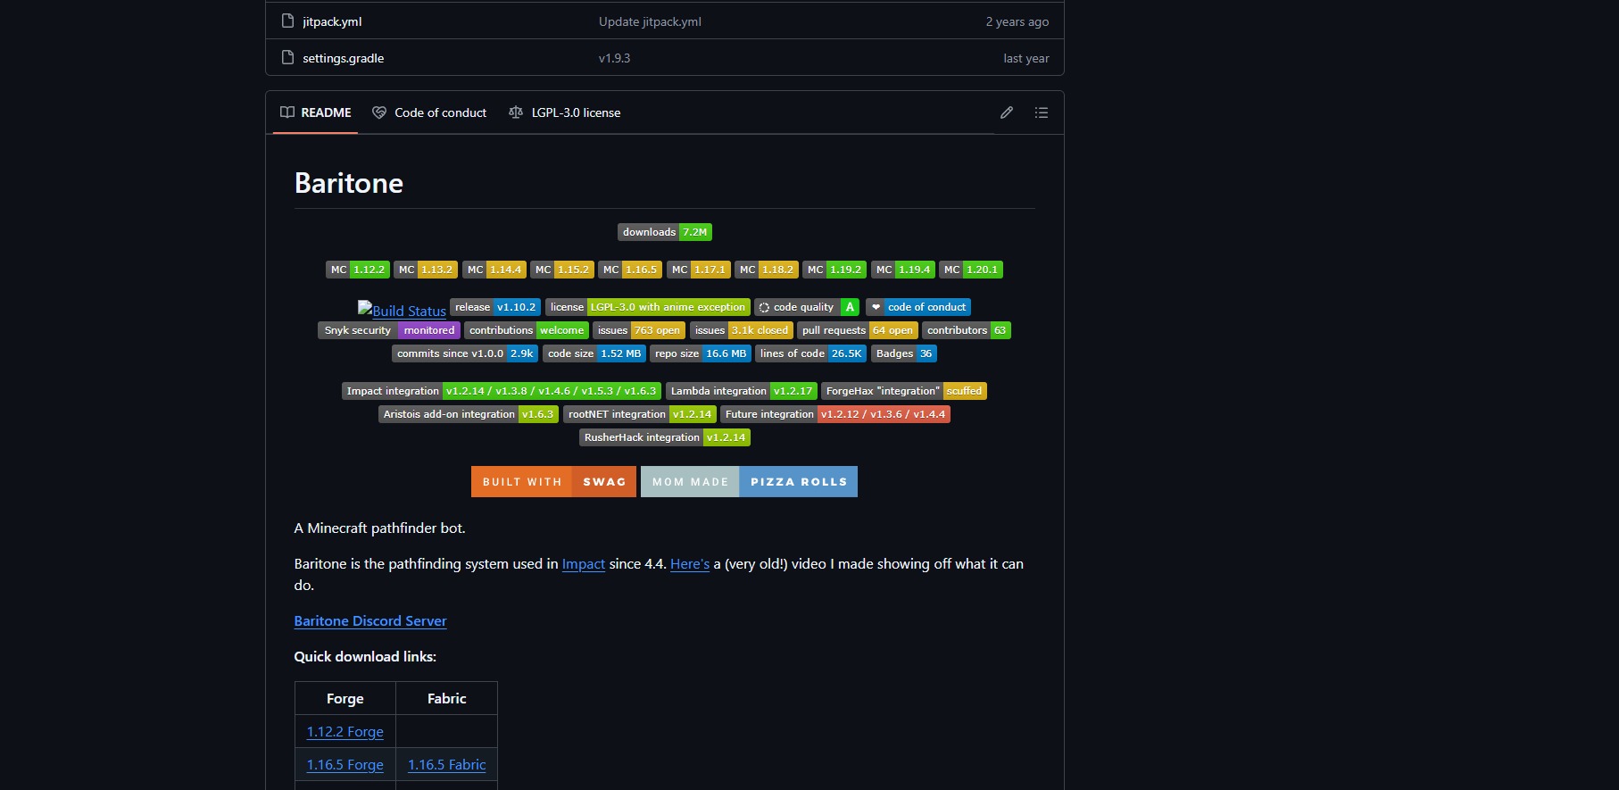Click the settings.gradle file icon
The width and height of the screenshot is (1619, 790).
click(287, 58)
